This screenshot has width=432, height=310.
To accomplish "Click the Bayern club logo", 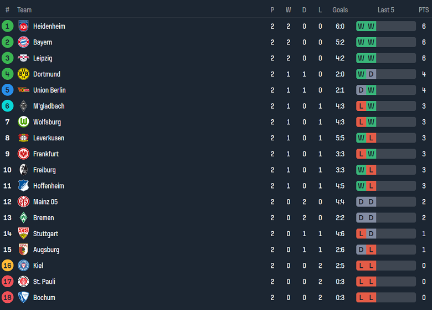I will pyautogui.click(x=23, y=42).
